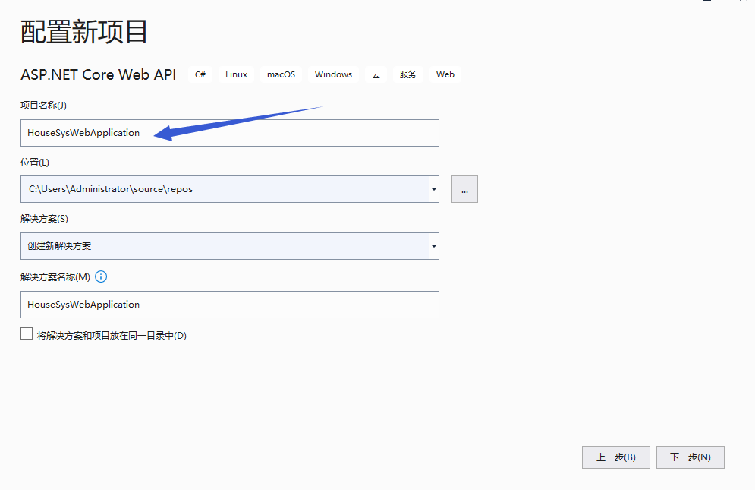Browse for location with the ellipsis button

[x=464, y=189]
